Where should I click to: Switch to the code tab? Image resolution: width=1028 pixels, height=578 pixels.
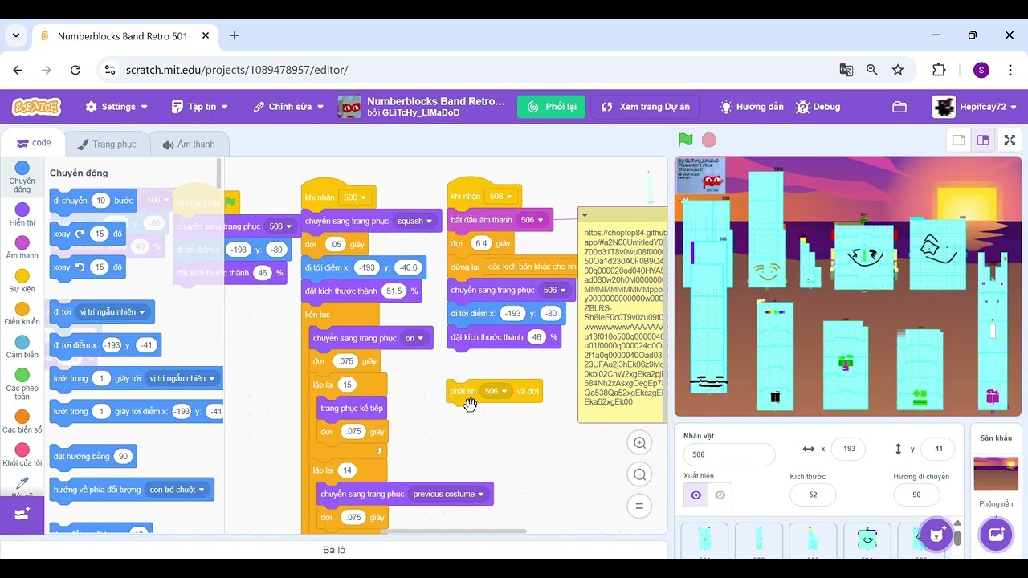(x=34, y=143)
